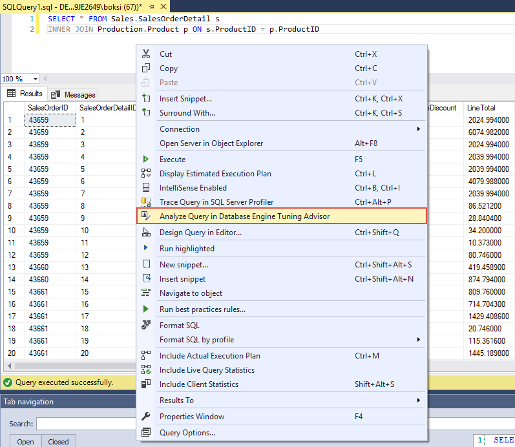Viewport: 515px width, 447px height.
Task: Click the SalesOrderID column header
Action: coord(50,108)
